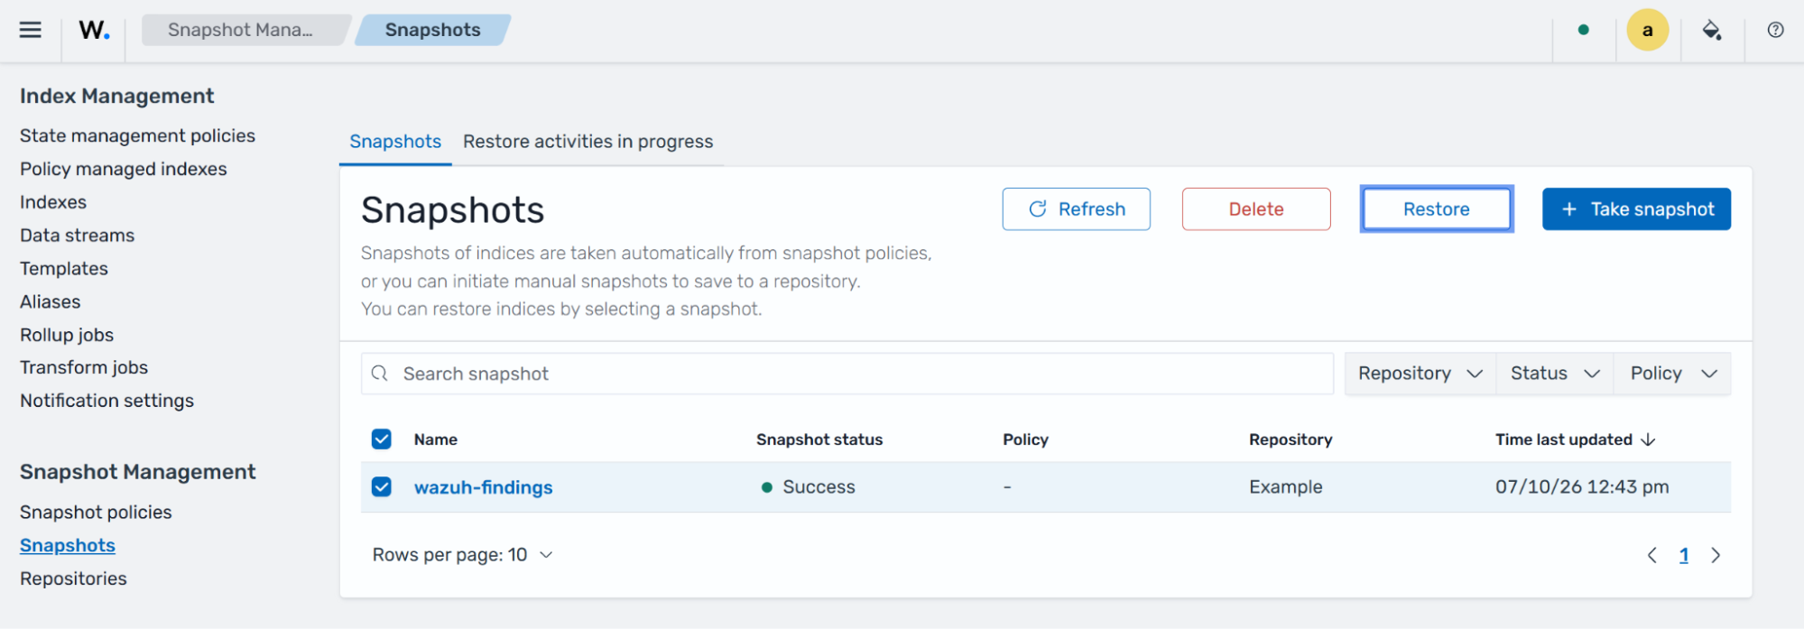Open the hamburger navigation menu
The image size is (1804, 629).
click(x=31, y=30)
